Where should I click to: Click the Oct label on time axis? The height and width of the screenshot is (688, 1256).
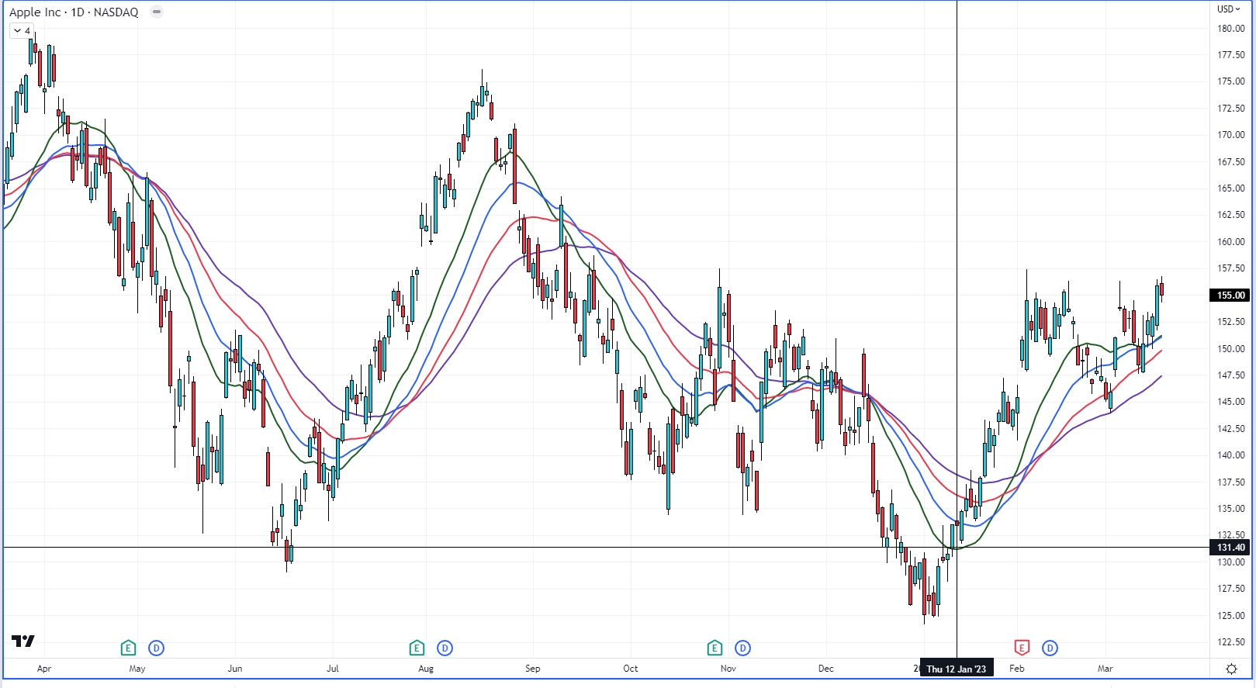(x=631, y=669)
